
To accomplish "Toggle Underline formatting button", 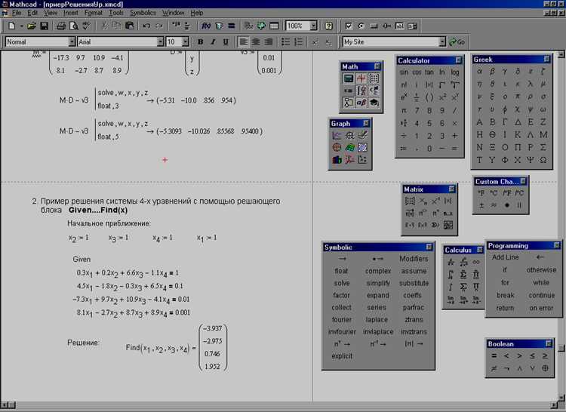I will [x=226, y=42].
